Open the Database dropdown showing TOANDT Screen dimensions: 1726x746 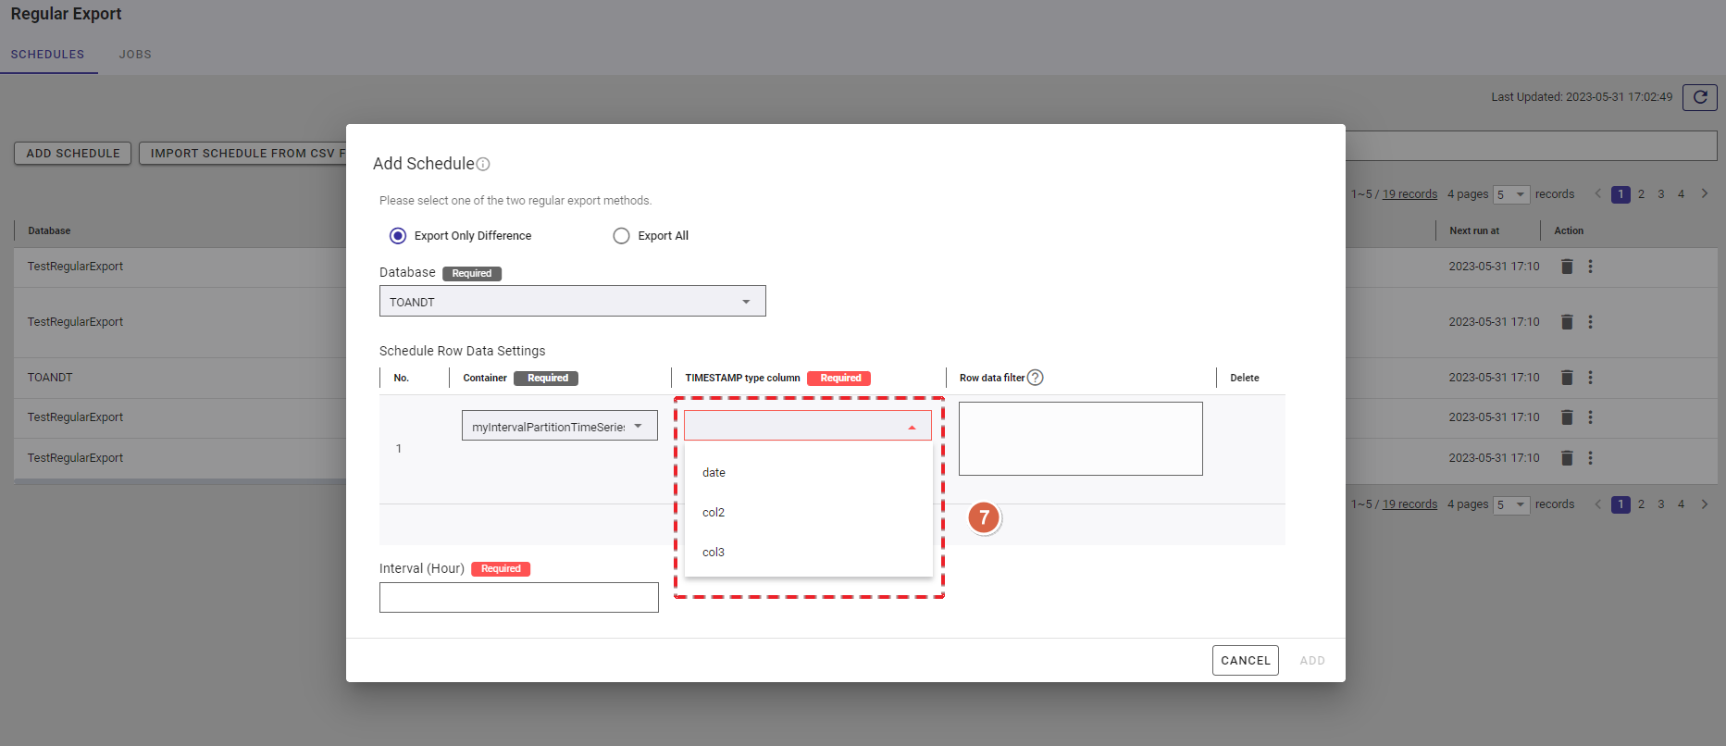tap(572, 302)
